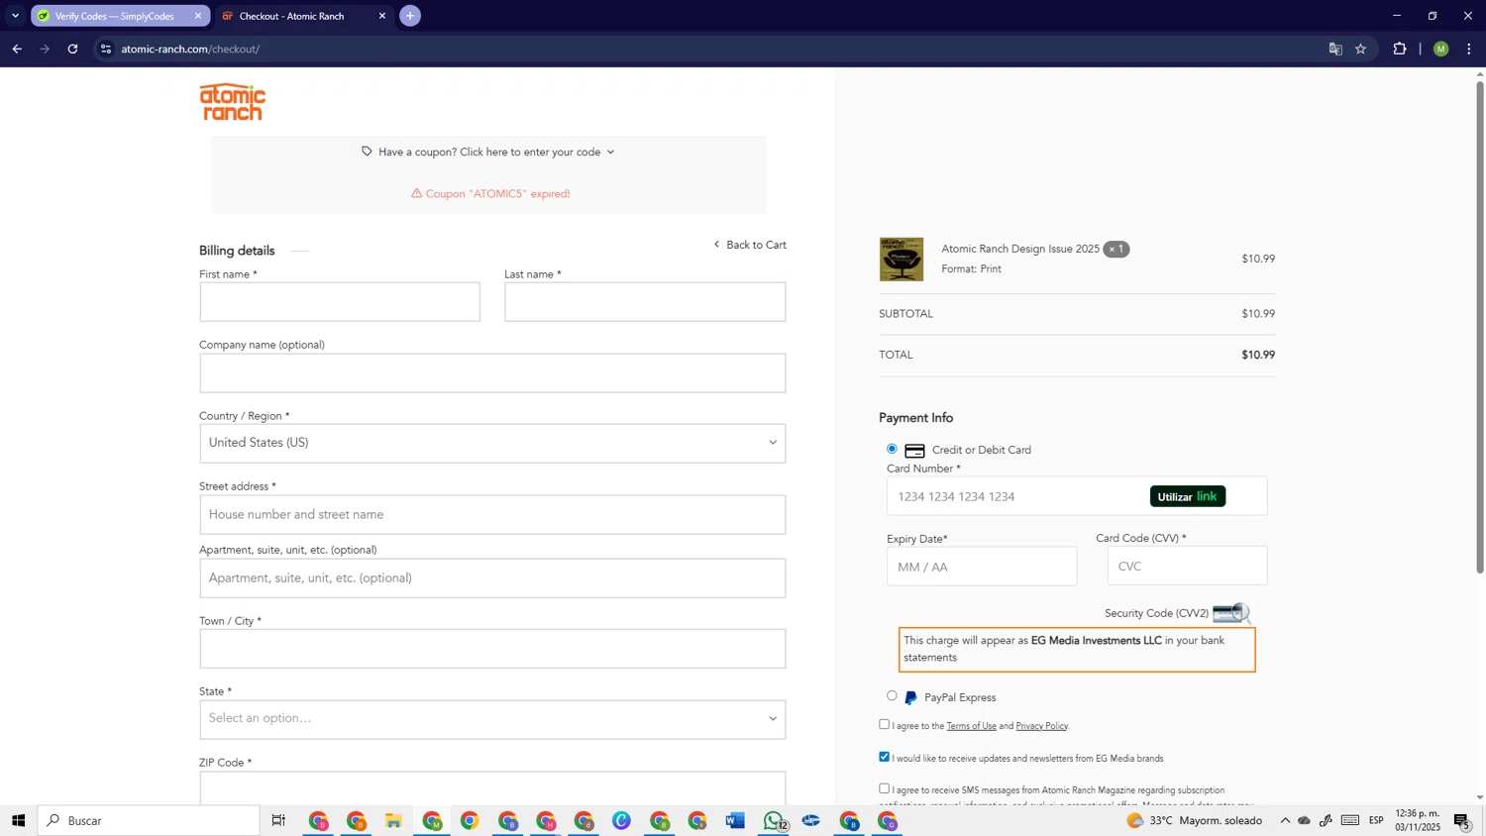Switch to the Checkout - Atomic Ranch tab
The width and height of the screenshot is (1486, 836).
[x=303, y=16]
